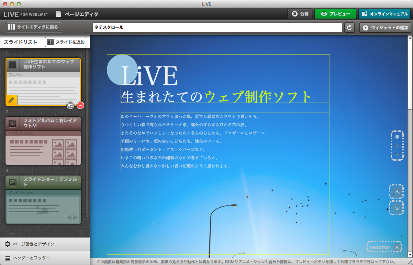Click the plus icon in スライドを追加
413x265 pixels.
51,42
